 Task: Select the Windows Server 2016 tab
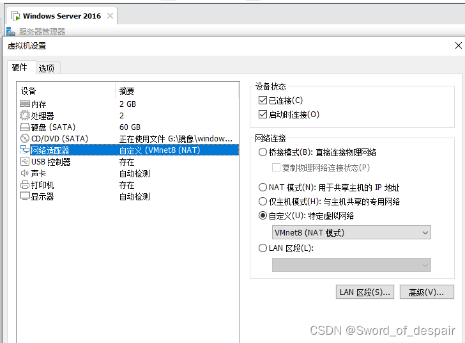click(62, 16)
